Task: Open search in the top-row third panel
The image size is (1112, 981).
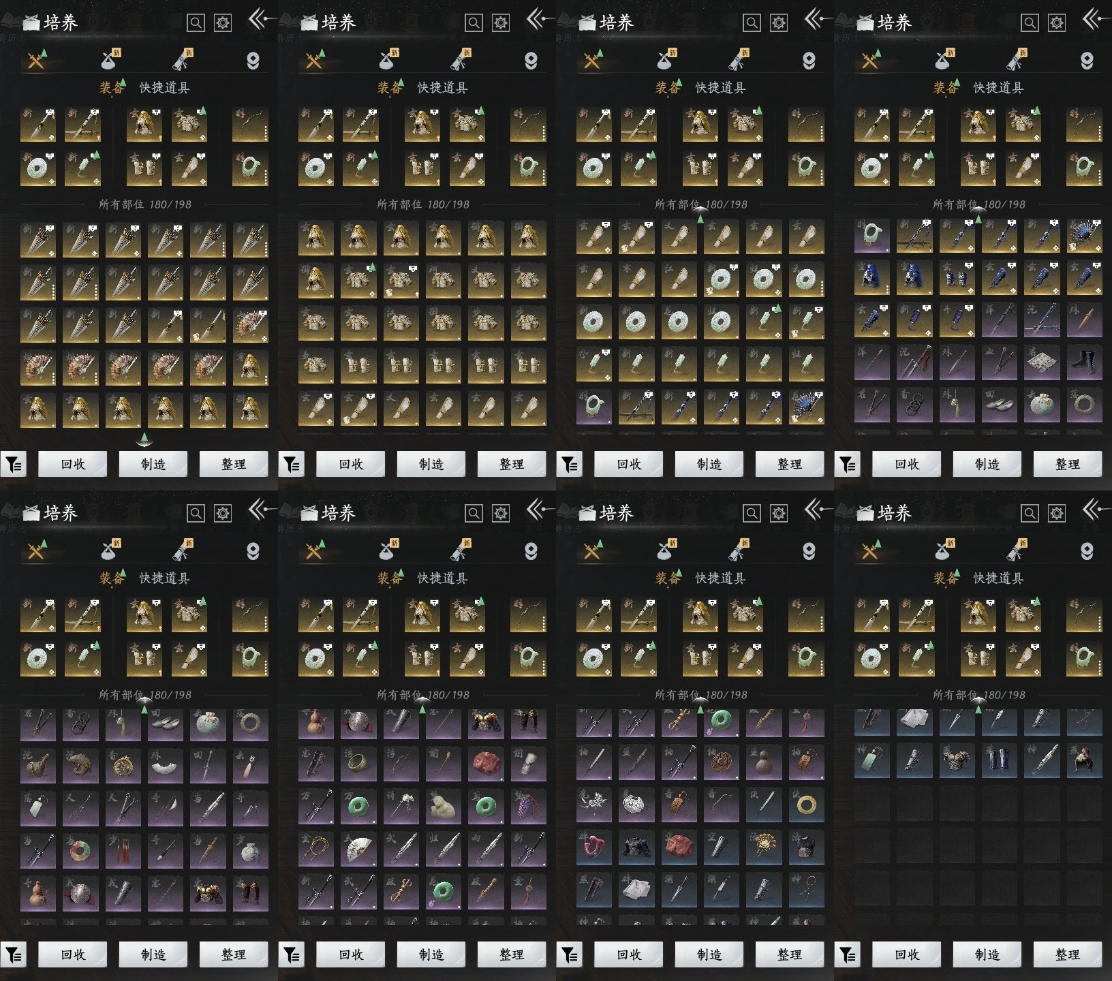Action: (752, 23)
